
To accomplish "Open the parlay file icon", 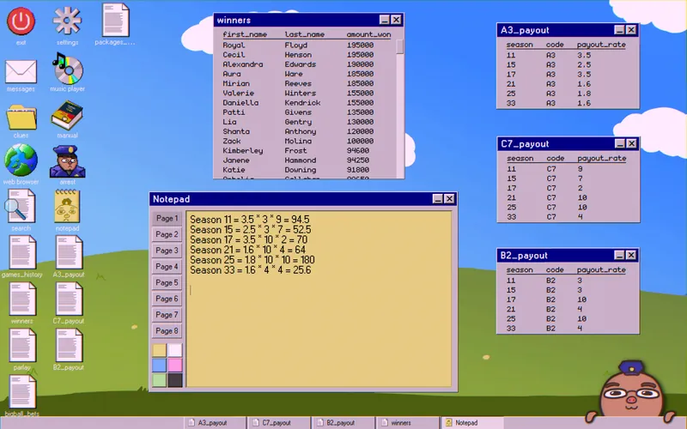I will (x=22, y=346).
